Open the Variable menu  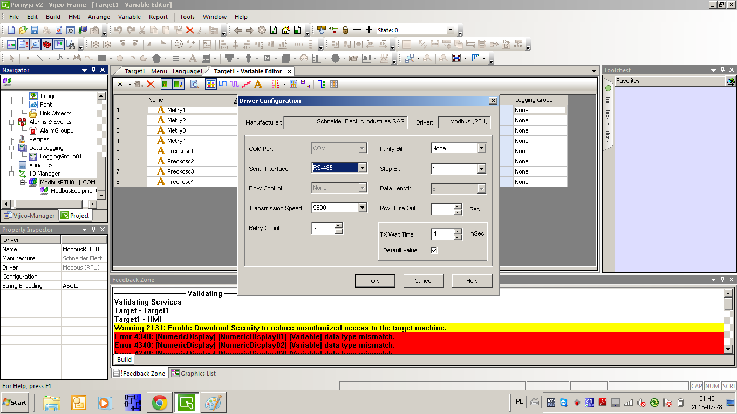tap(129, 17)
